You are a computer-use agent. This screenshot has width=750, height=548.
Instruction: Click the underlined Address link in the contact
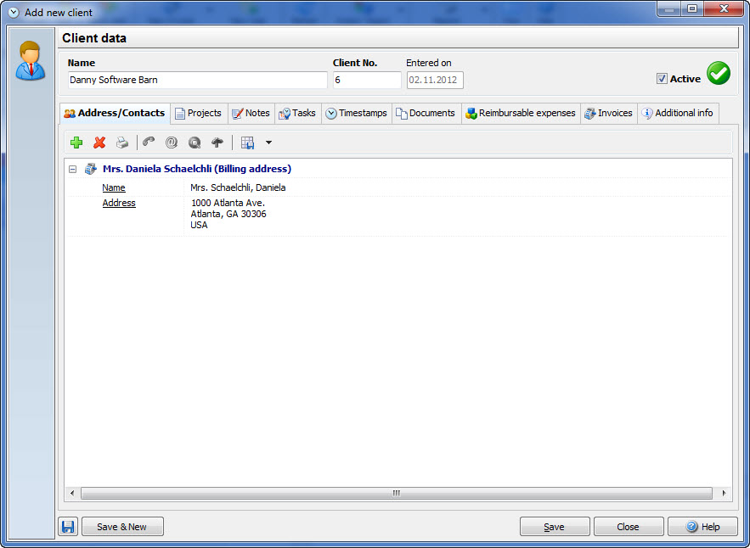point(119,203)
